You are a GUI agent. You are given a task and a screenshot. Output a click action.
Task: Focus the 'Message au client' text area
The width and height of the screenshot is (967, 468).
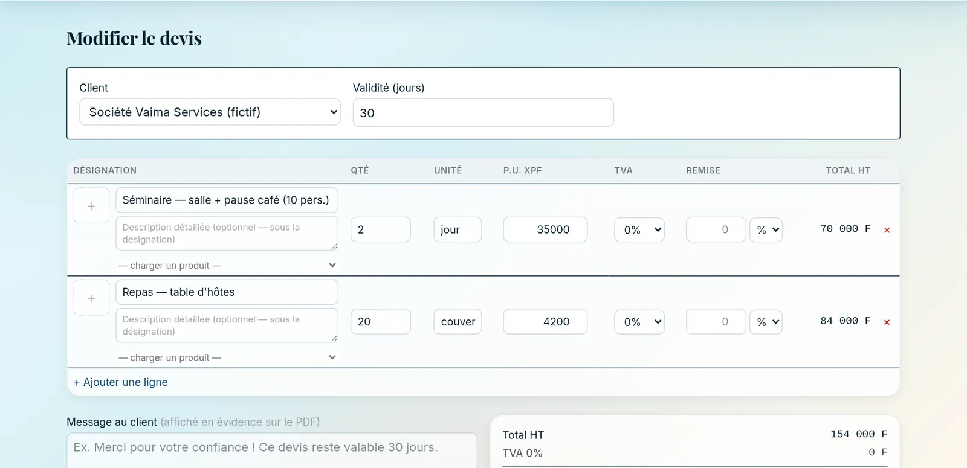coord(272,450)
